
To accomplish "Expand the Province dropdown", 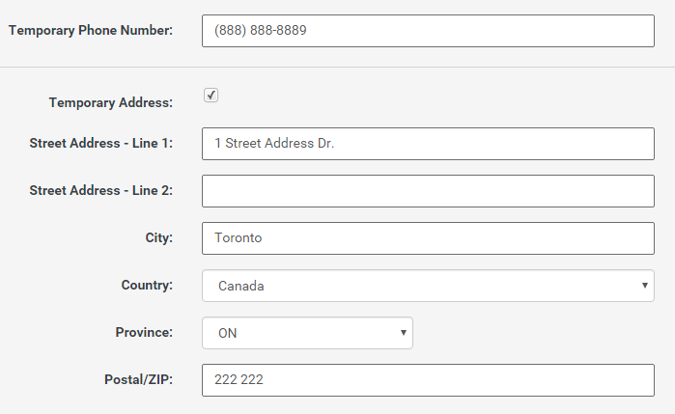I will (x=307, y=333).
